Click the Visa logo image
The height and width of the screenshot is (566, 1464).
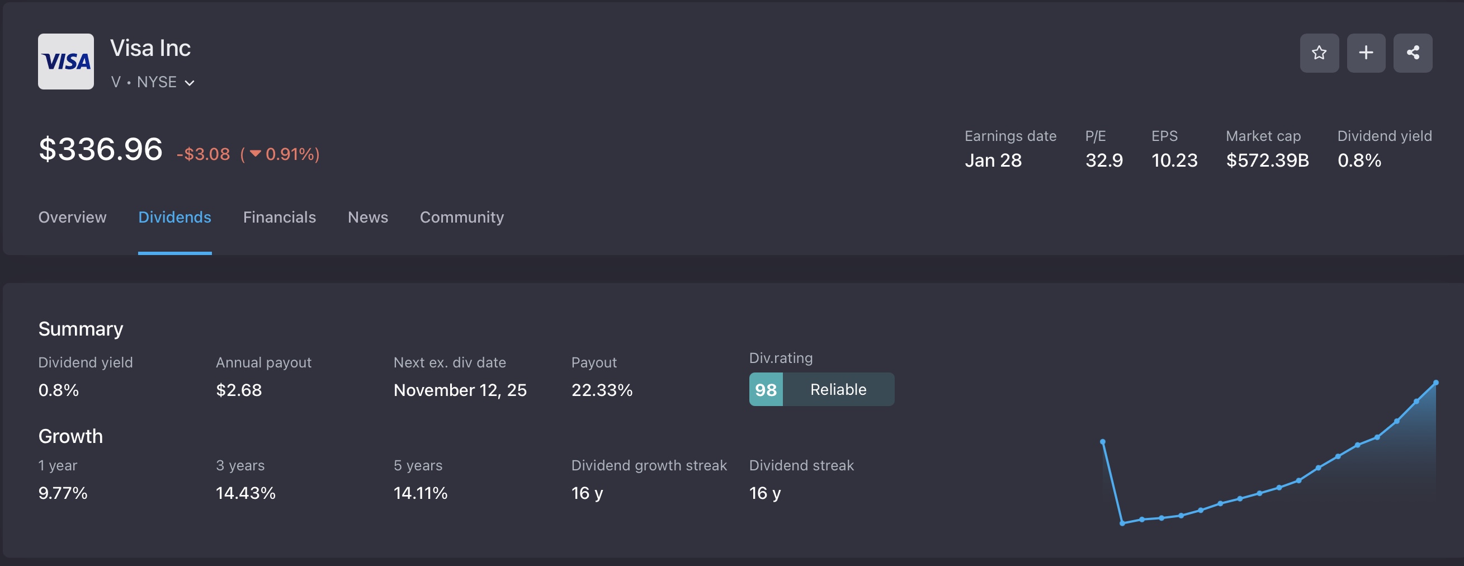coord(66,62)
